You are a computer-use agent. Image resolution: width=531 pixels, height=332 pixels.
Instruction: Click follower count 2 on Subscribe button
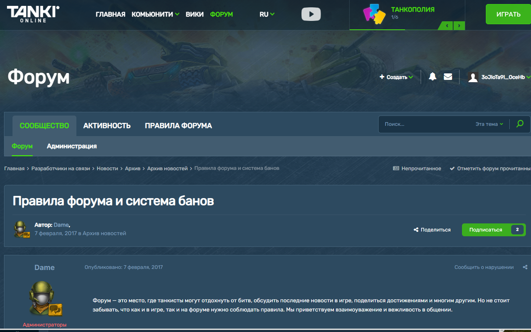point(517,230)
